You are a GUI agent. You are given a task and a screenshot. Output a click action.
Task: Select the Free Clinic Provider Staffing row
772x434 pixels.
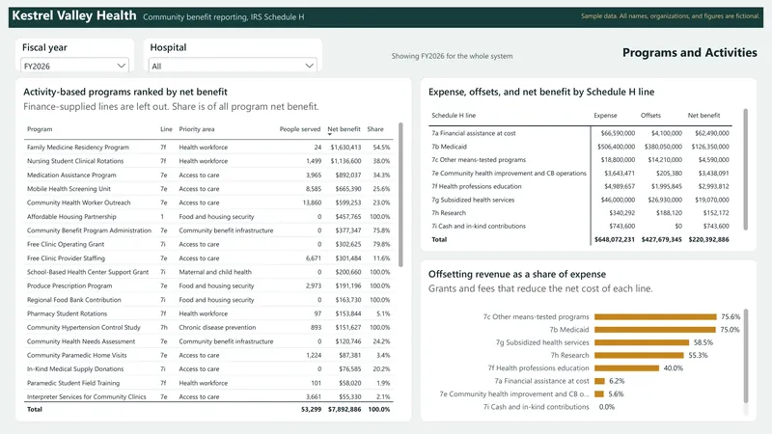point(209,258)
